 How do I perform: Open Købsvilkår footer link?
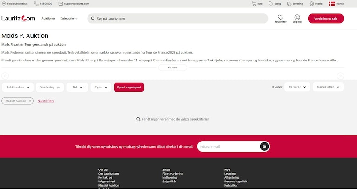click(x=231, y=185)
